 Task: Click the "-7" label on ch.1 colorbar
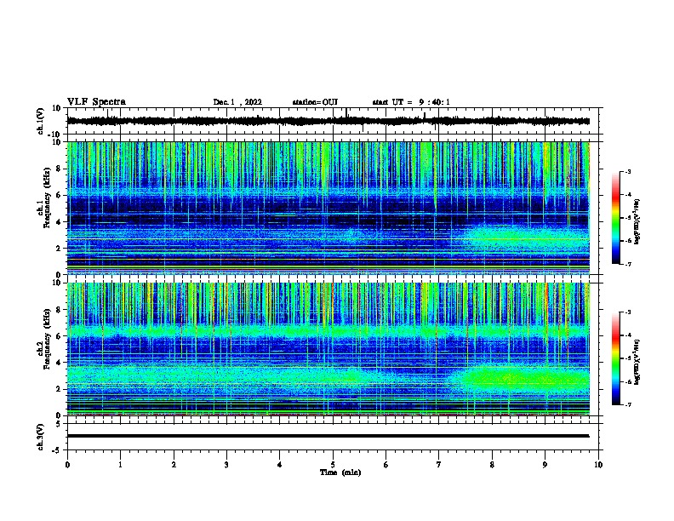(627, 264)
